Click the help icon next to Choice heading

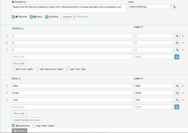coord(23,29)
